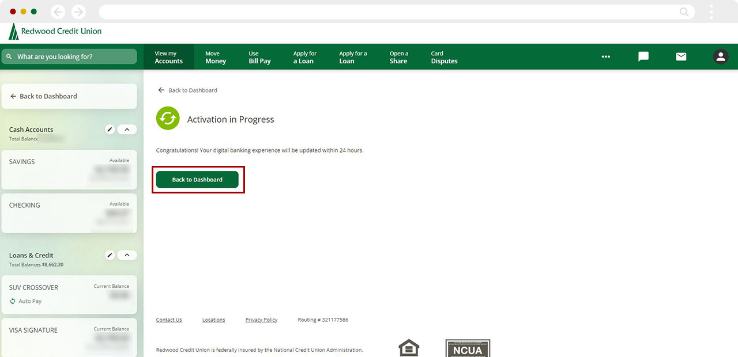Open the Contact Us link
Viewport: 738px width, 357px height.
click(x=169, y=320)
